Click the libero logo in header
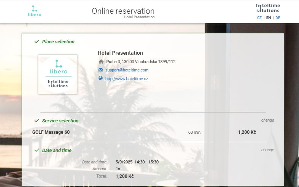299x187 pixels. (x=35, y=11)
